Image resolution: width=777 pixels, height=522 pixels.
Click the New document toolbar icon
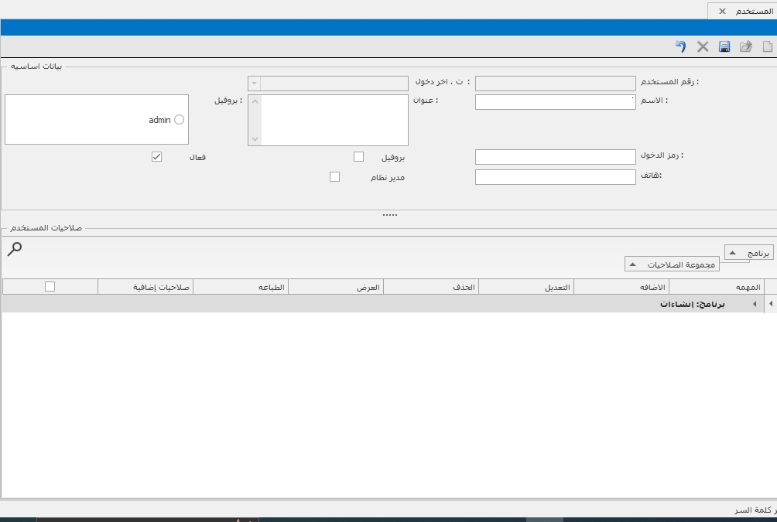(768, 47)
